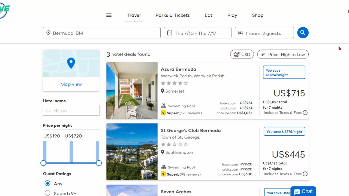Click the Hotel name input field

pyautogui.click(x=71, y=111)
